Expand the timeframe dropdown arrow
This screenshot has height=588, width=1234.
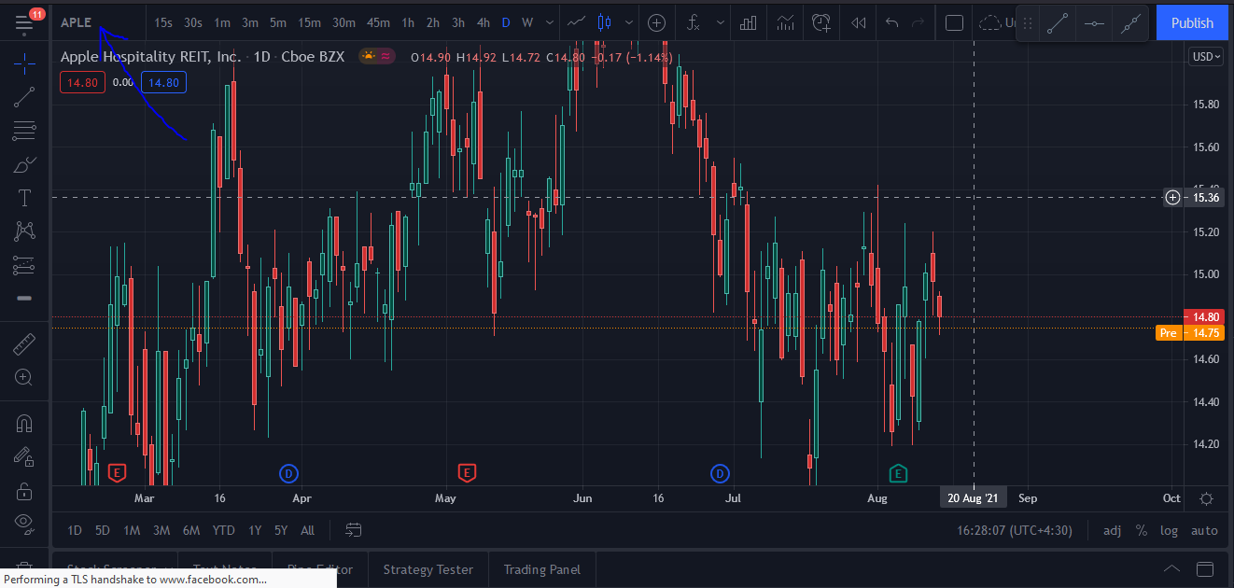pyautogui.click(x=549, y=22)
